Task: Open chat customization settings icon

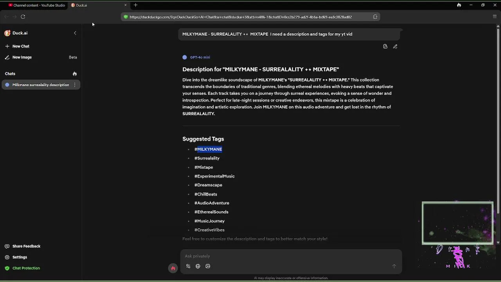Action: click(x=188, y=266)
